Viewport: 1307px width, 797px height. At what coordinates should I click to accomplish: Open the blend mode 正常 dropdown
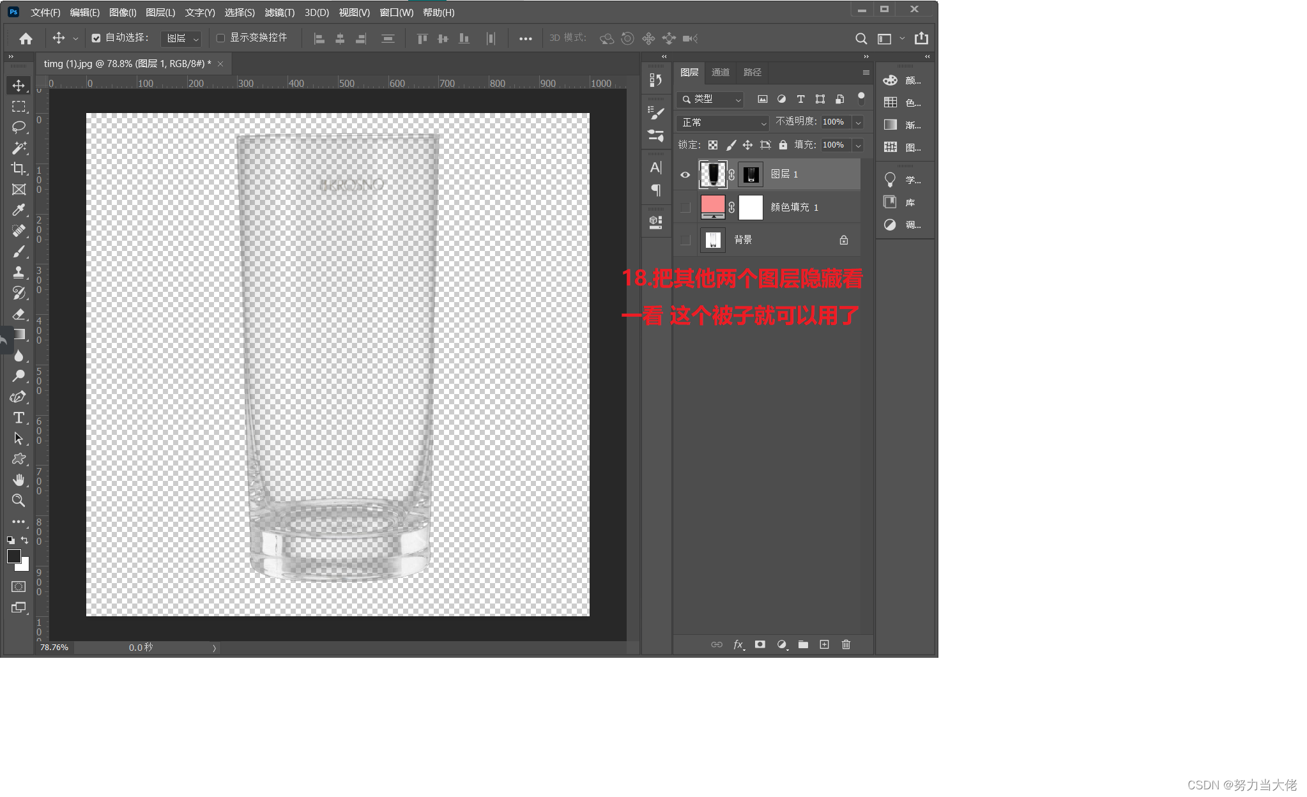722,122
